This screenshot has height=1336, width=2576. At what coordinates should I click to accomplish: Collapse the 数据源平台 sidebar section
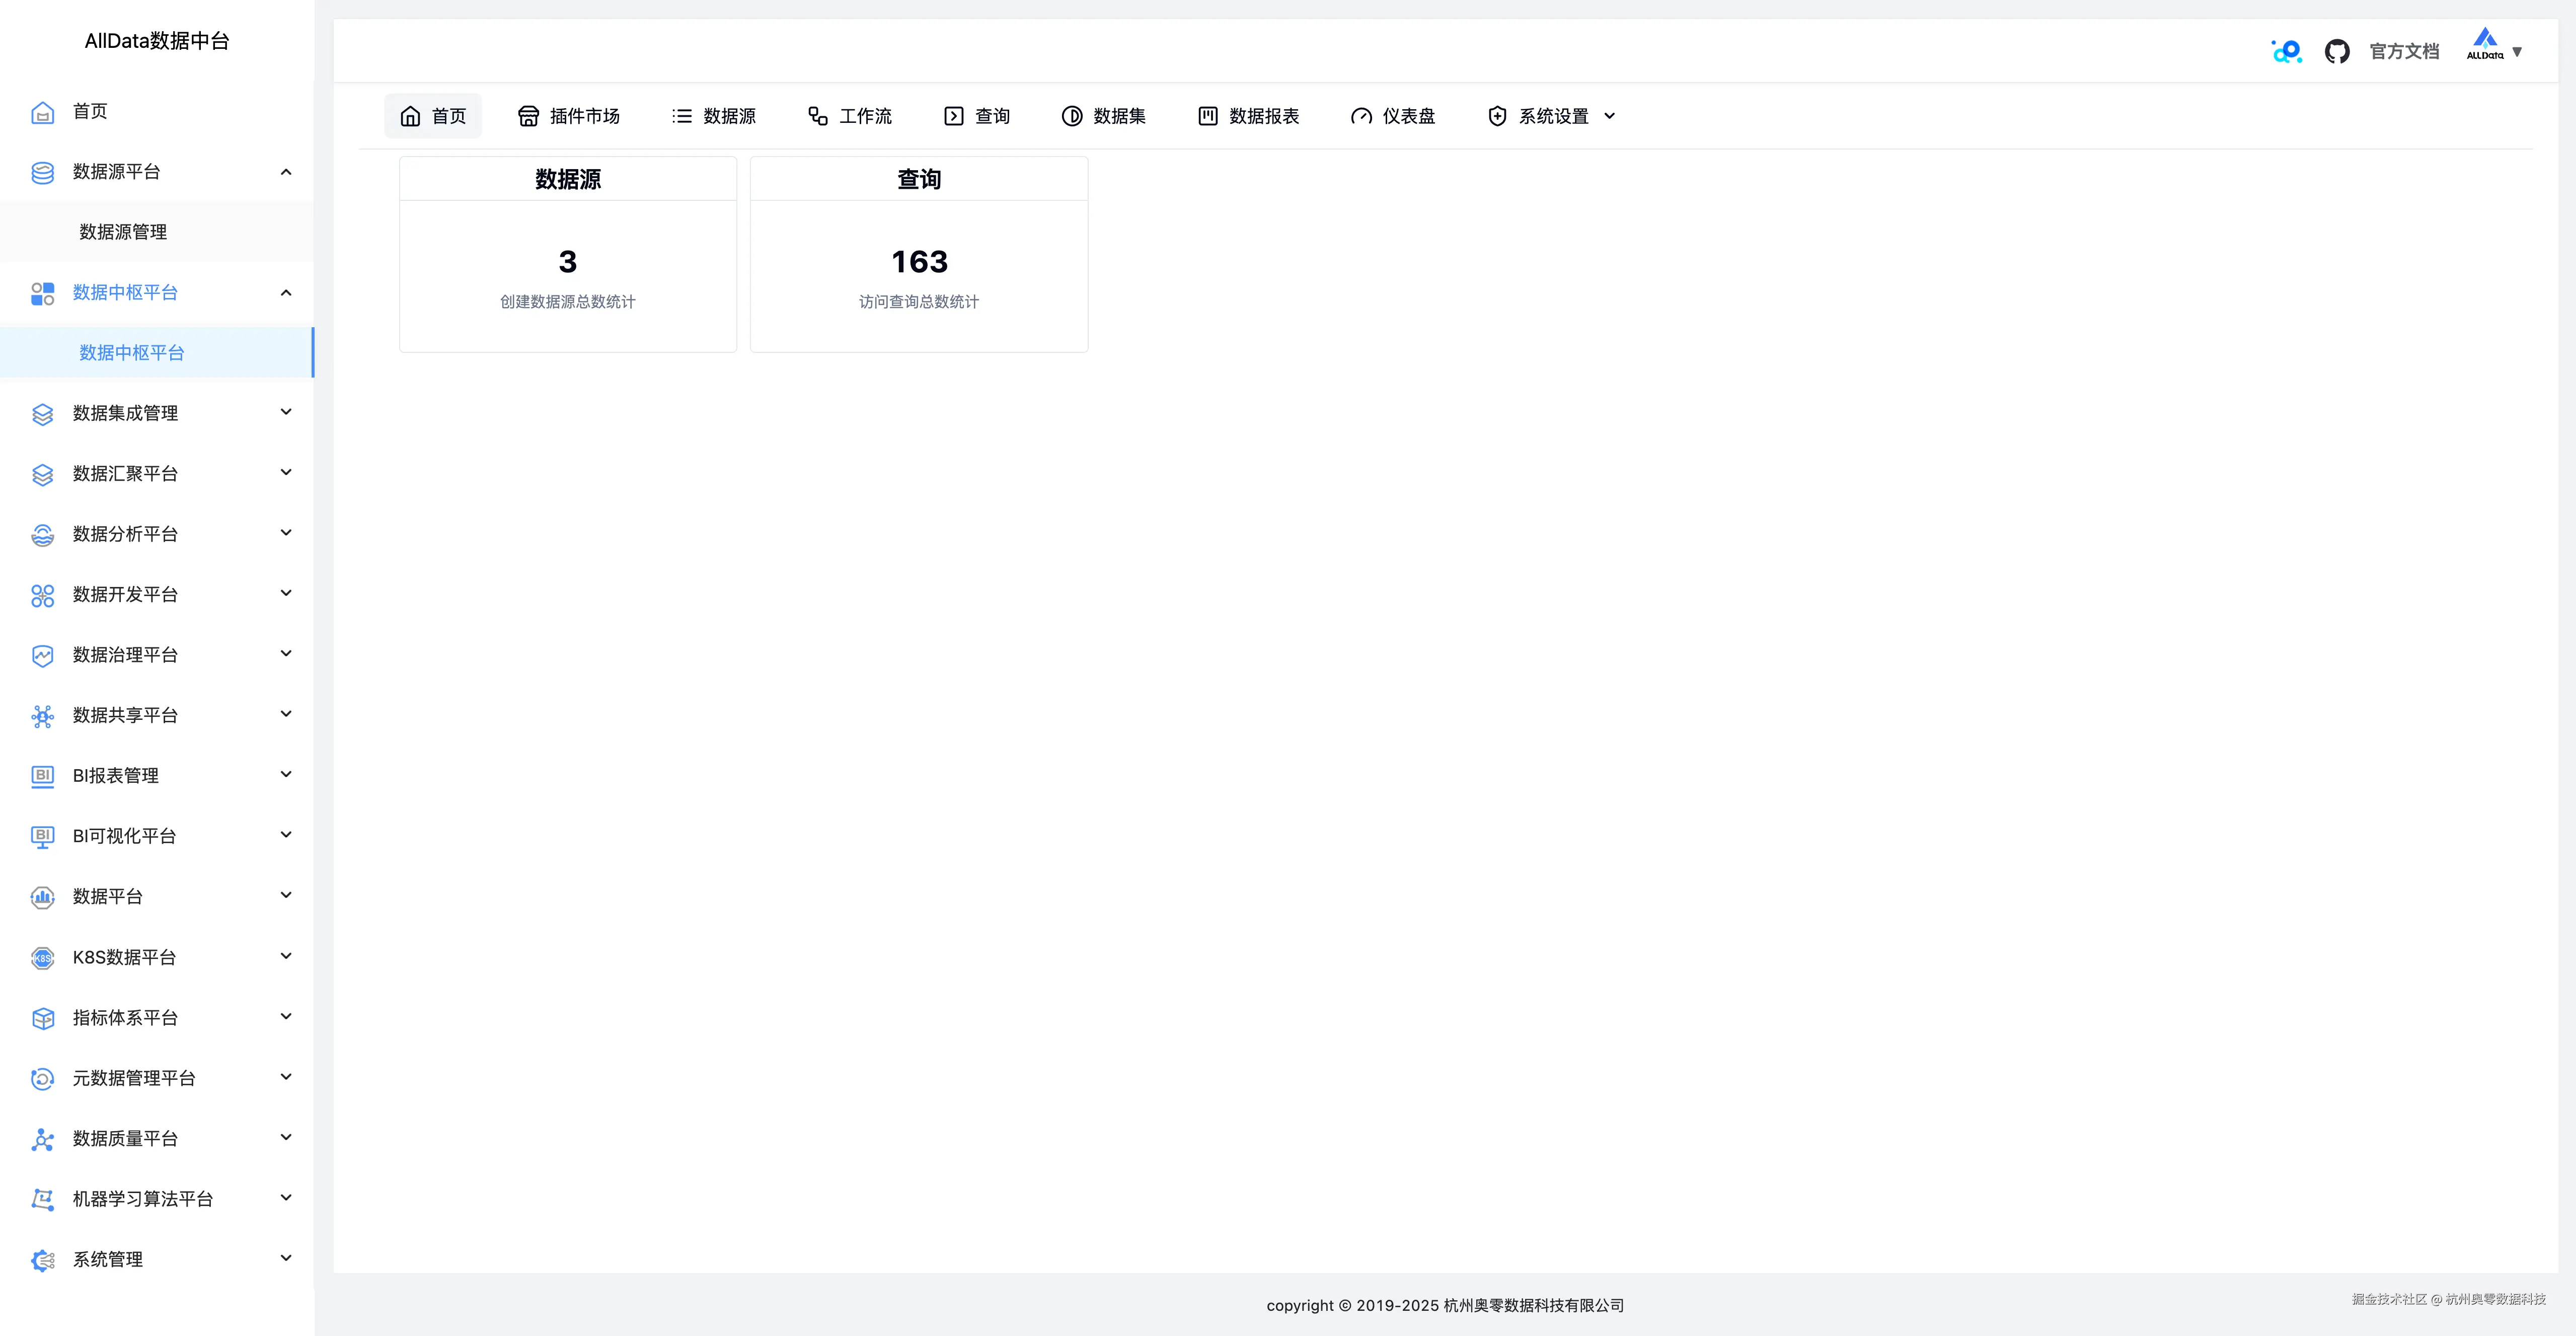286,172
